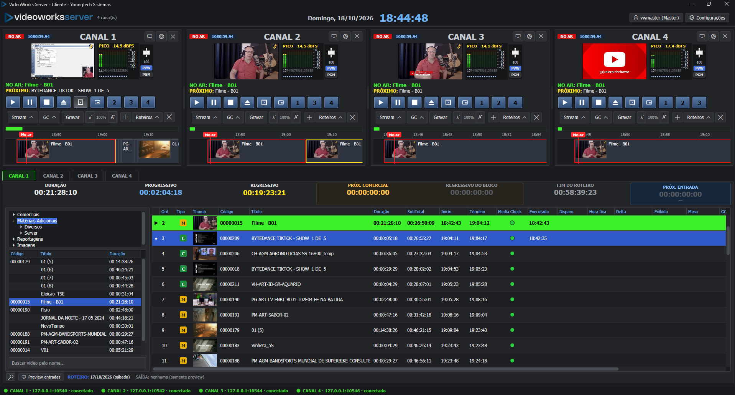Increase font size in Canal 2 toolbar
Image resolution: width=735 pixels, height=395 pixels.
coord(296,118)
